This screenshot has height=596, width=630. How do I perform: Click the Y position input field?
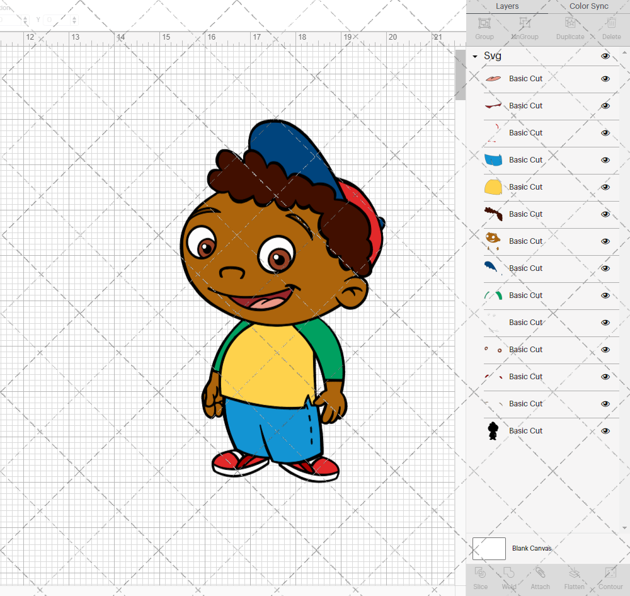[x=57, y=20]
